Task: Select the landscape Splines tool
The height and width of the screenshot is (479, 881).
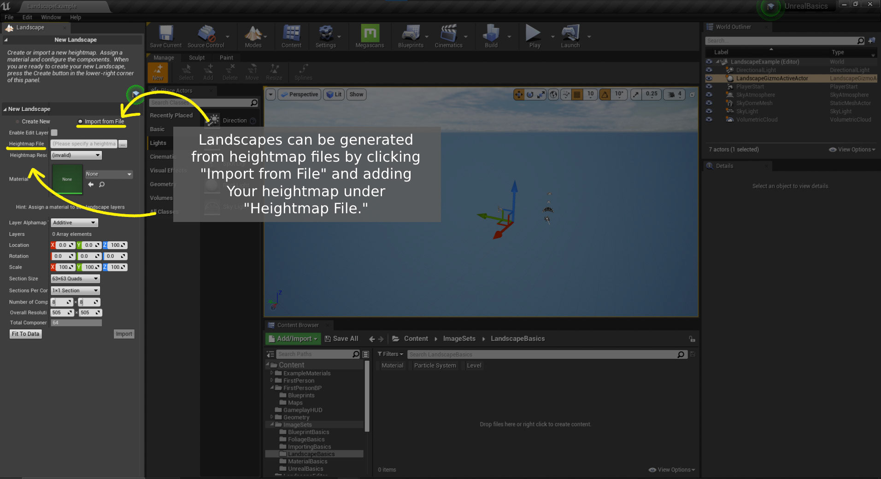Action: coord(303,72)
